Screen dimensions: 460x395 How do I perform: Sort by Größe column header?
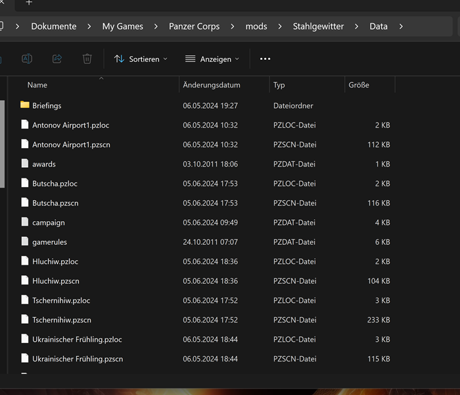click(359, 85)
